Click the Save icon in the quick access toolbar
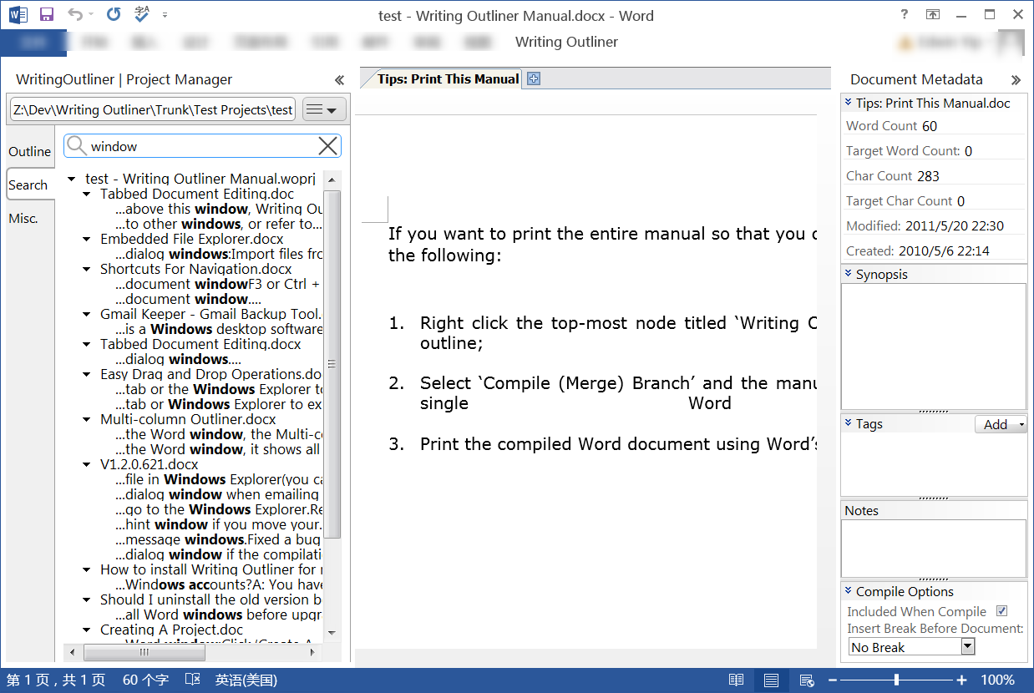 [x=47, y=14]
